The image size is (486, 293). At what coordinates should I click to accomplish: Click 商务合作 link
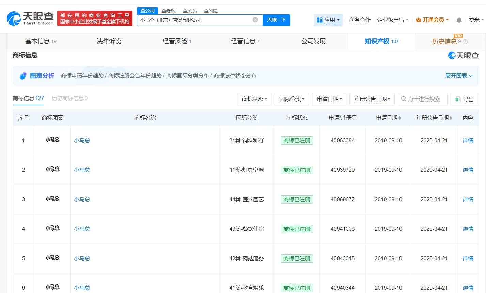pos(360,20)
